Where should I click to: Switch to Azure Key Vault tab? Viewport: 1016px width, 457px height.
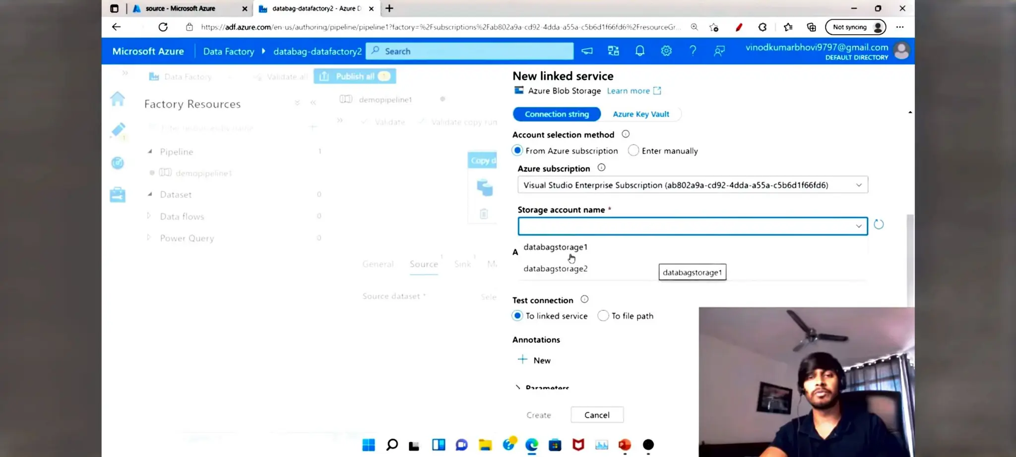[x=641, y=114]
